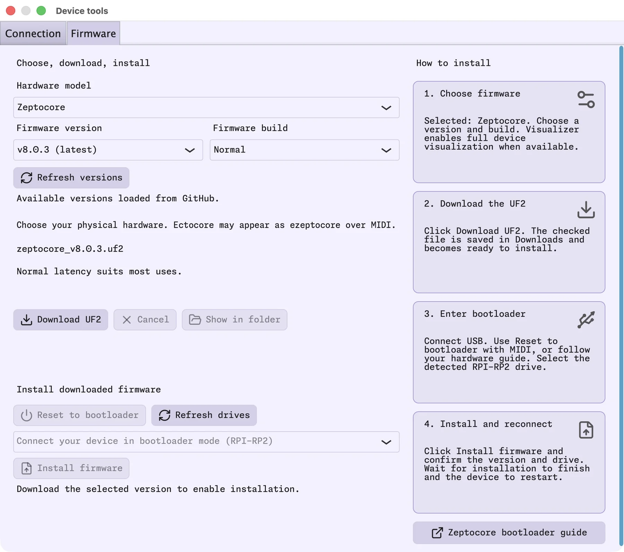Screen dimensions: 624x552
Task: Click the '4. Install and reconnect' step title
Action: [488, 424]
